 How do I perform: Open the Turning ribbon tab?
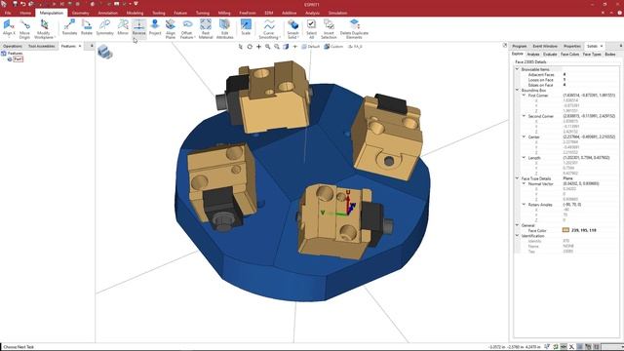point(203,13)
